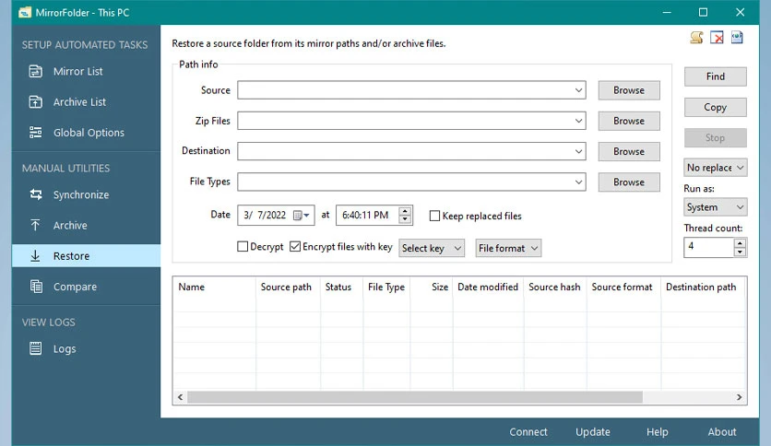Click the window with red X icon
771x446 pixels.
(x=717, y=38)
